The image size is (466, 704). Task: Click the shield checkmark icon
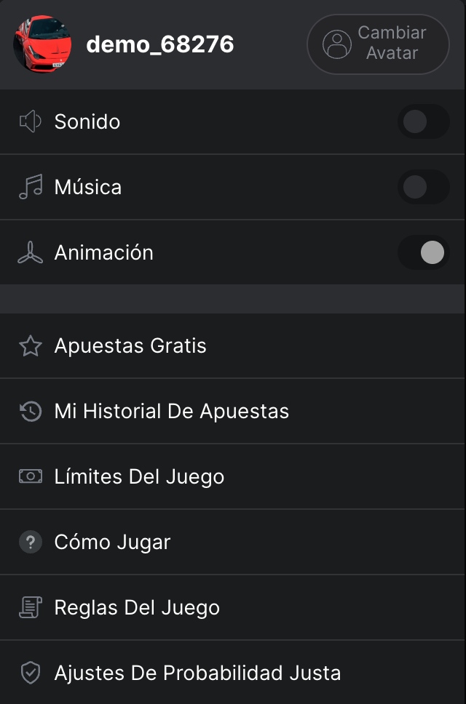tap(31, 673)
